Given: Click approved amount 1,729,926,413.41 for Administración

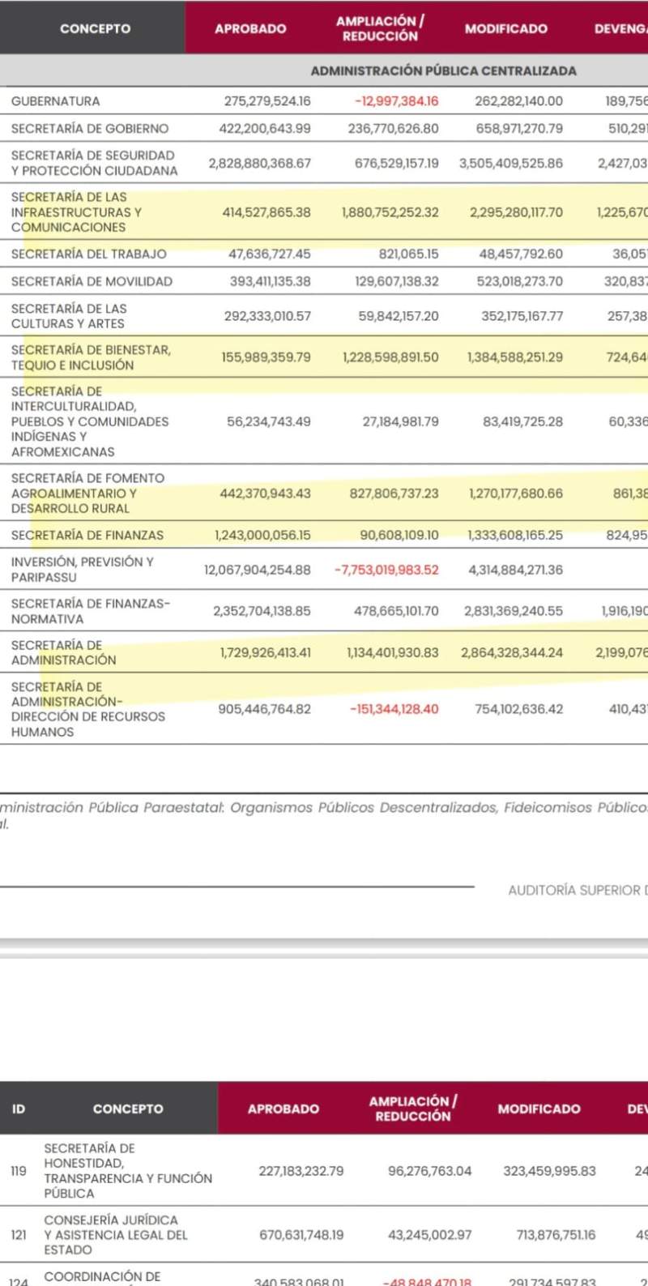Looking at the screenshot, I should 265,652.
